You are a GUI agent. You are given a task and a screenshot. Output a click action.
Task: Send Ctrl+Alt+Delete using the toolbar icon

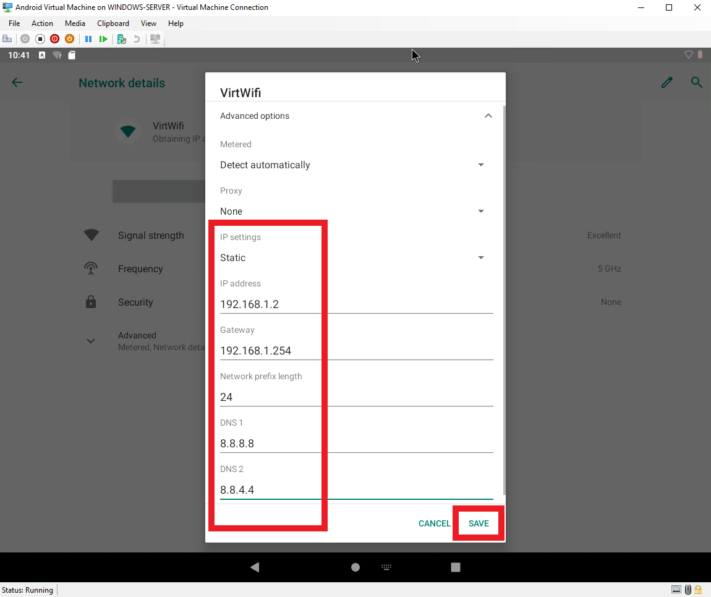tap(7, 38)
